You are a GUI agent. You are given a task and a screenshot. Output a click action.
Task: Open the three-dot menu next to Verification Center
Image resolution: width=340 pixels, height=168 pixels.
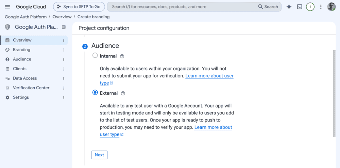coord(64,88)
